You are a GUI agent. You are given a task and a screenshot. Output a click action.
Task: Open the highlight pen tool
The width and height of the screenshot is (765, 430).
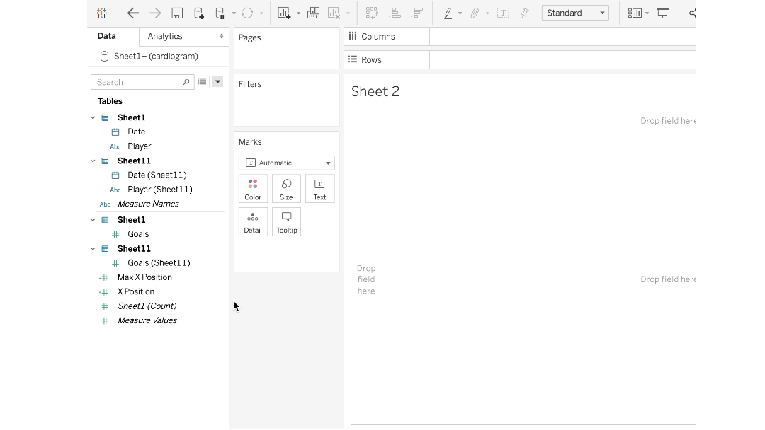pyautogui.click(x=448, y=13)
